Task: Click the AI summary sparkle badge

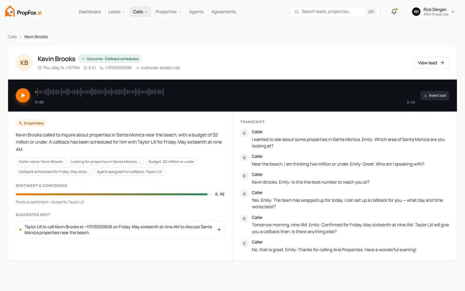Action: (31, 123)
